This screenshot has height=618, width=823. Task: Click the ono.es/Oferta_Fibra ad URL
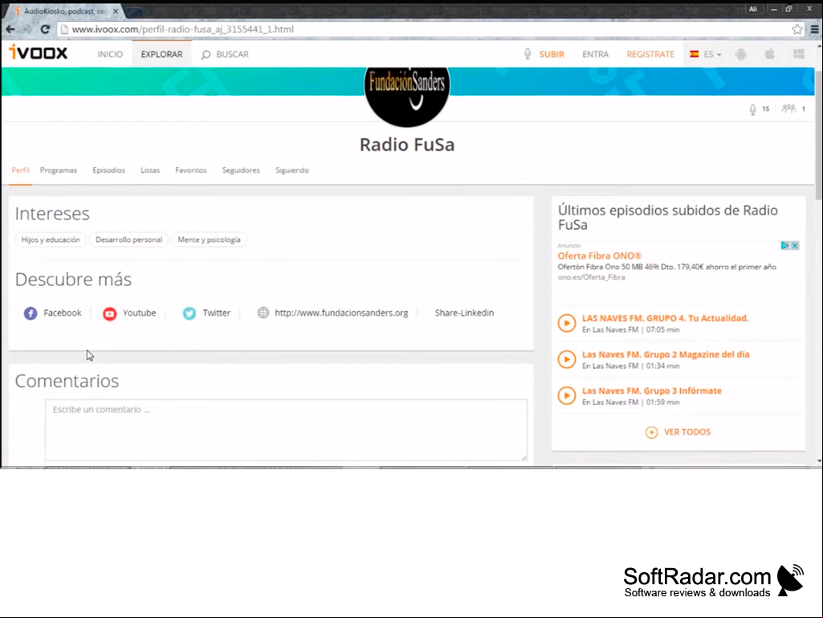click(591, 277)
